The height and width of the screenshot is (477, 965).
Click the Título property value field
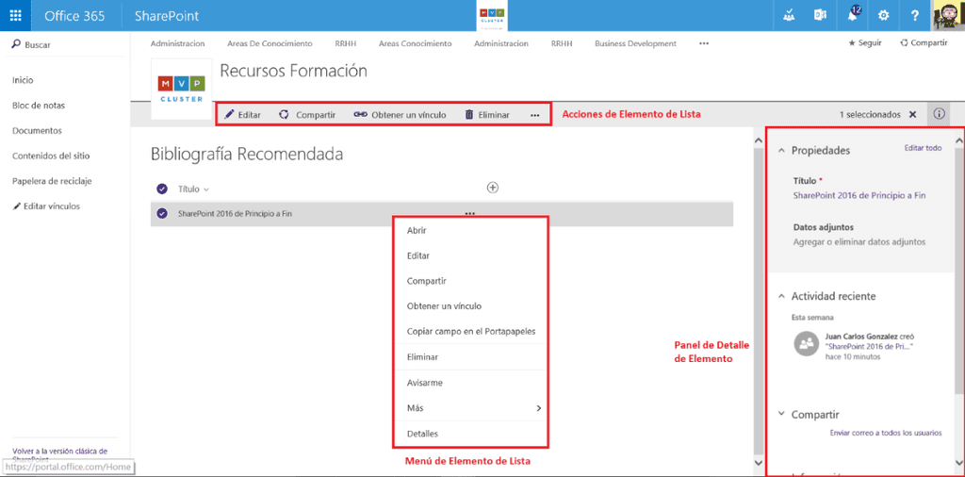[x=859, y=196]
